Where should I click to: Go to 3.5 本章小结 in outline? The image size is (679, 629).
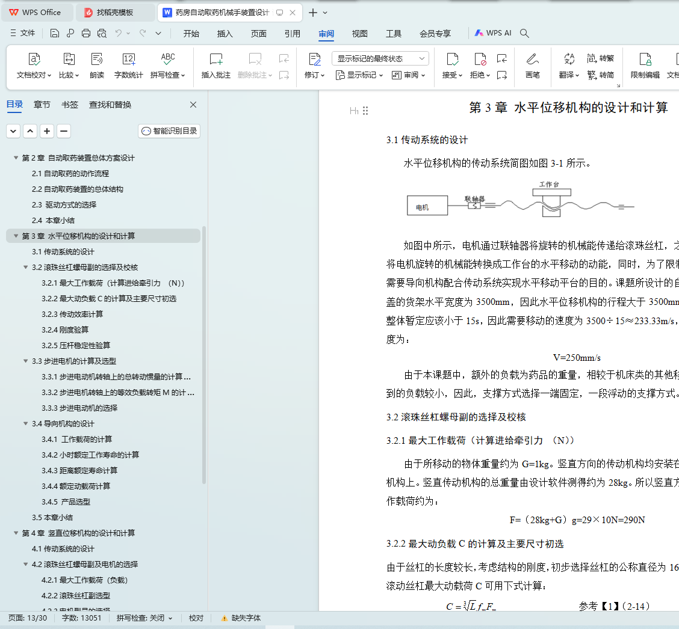pos(52,517)
